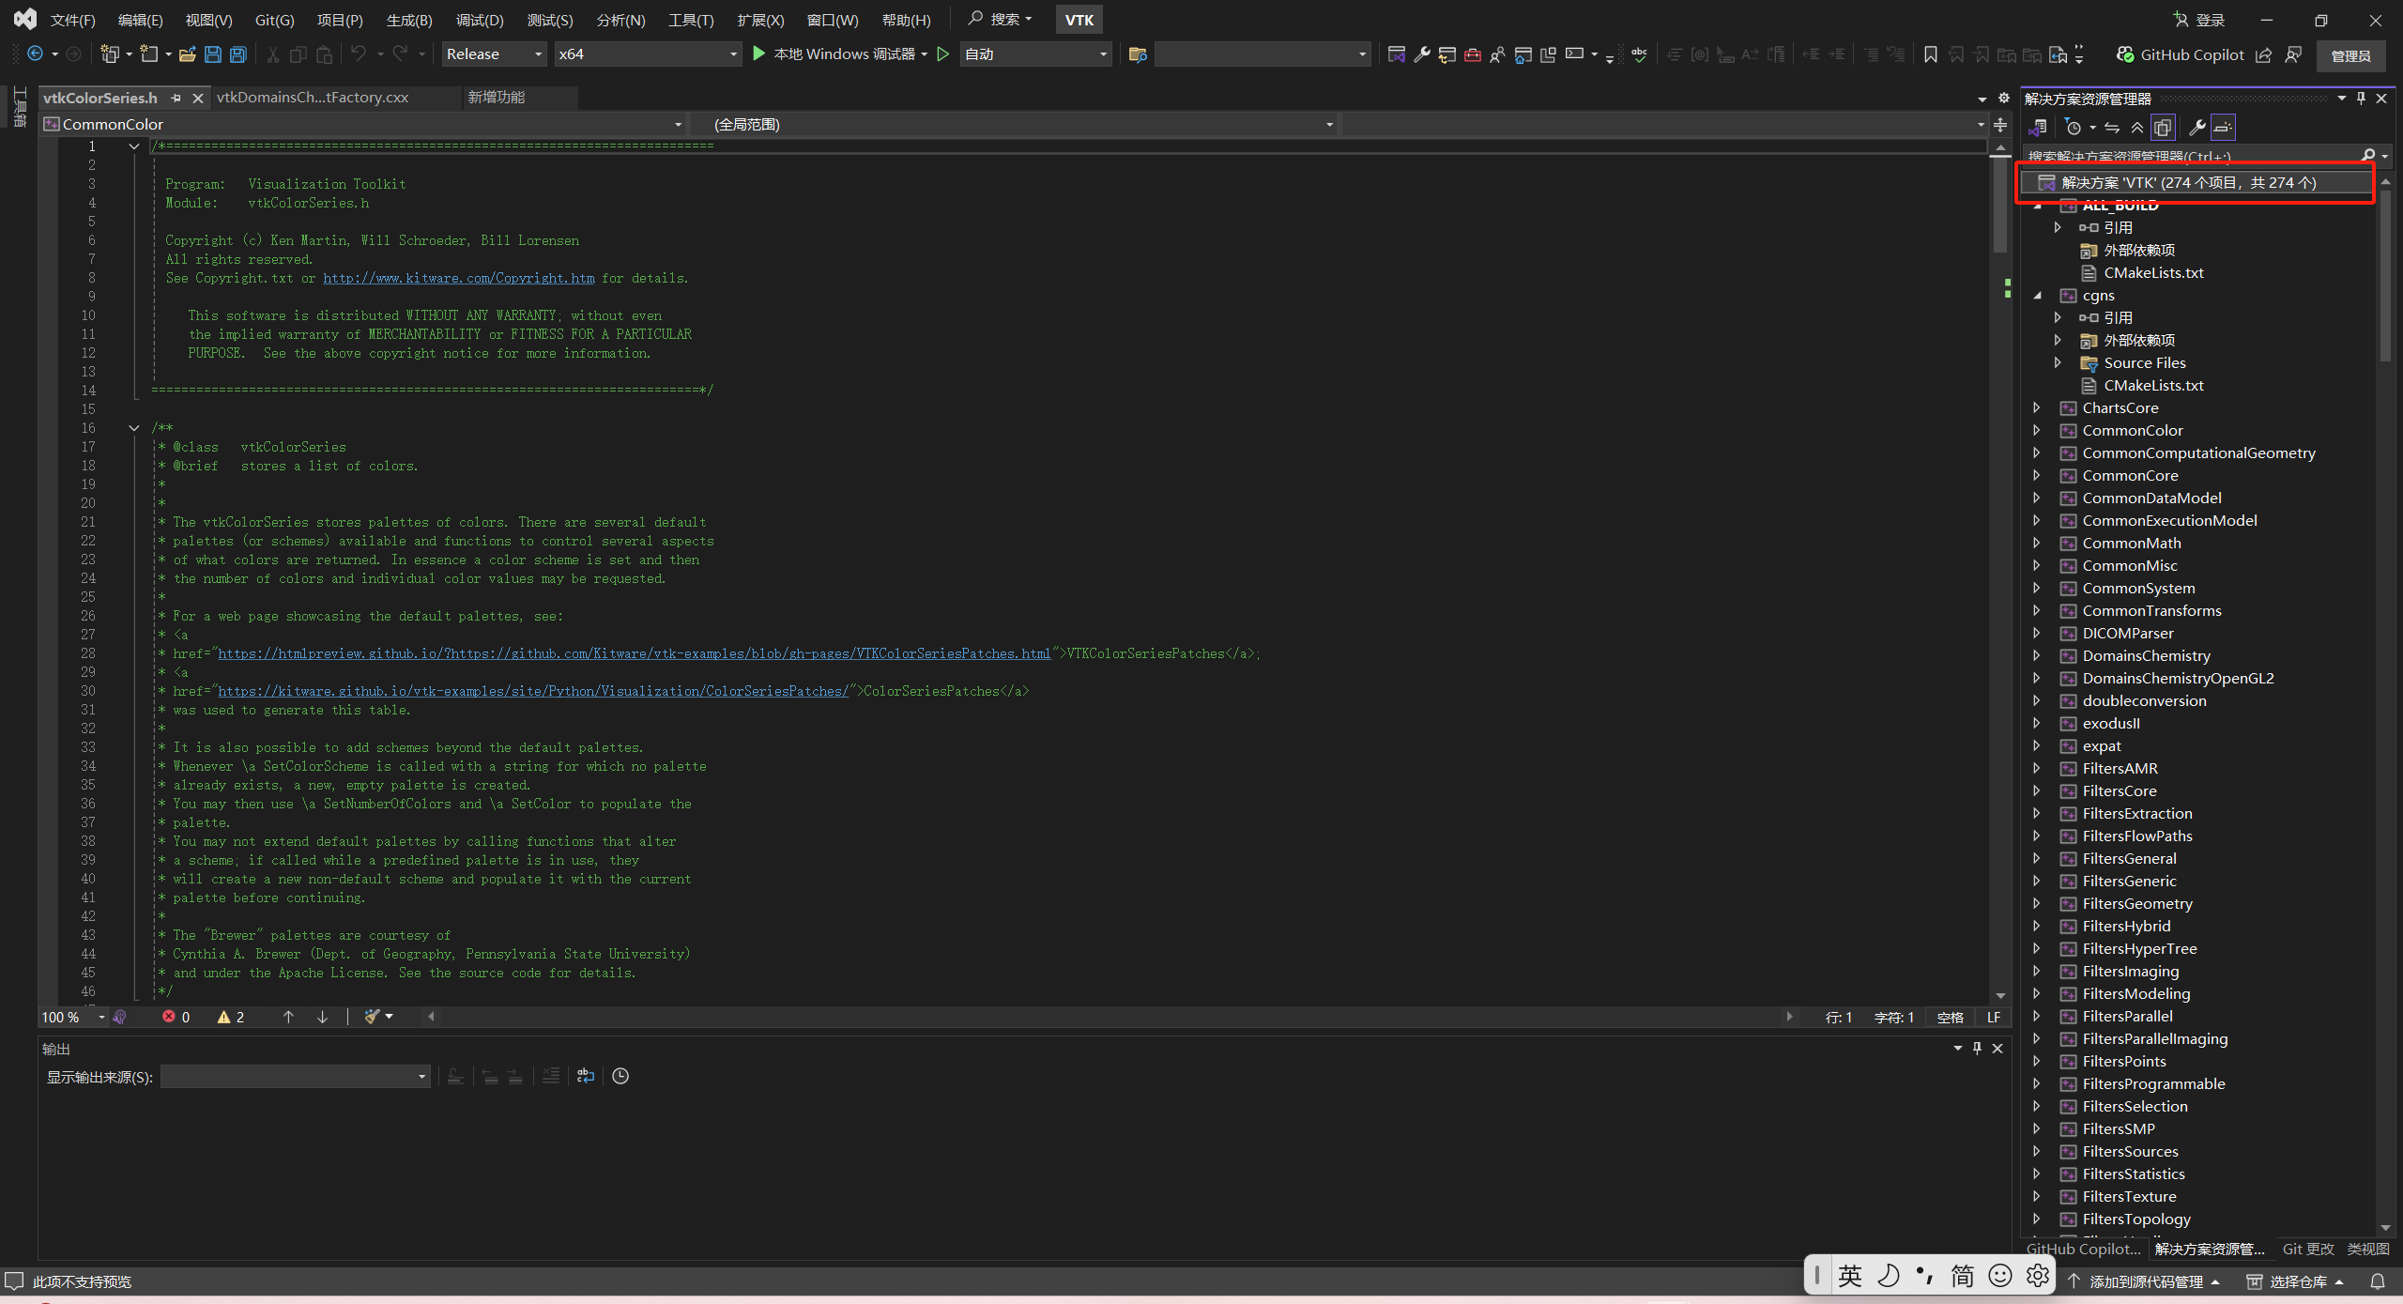This screenshot has height=1304, width=2403.
Task: Switch to the vtkDomainsCh...tFactory.cxx tab
Action: tap(313, 97)
